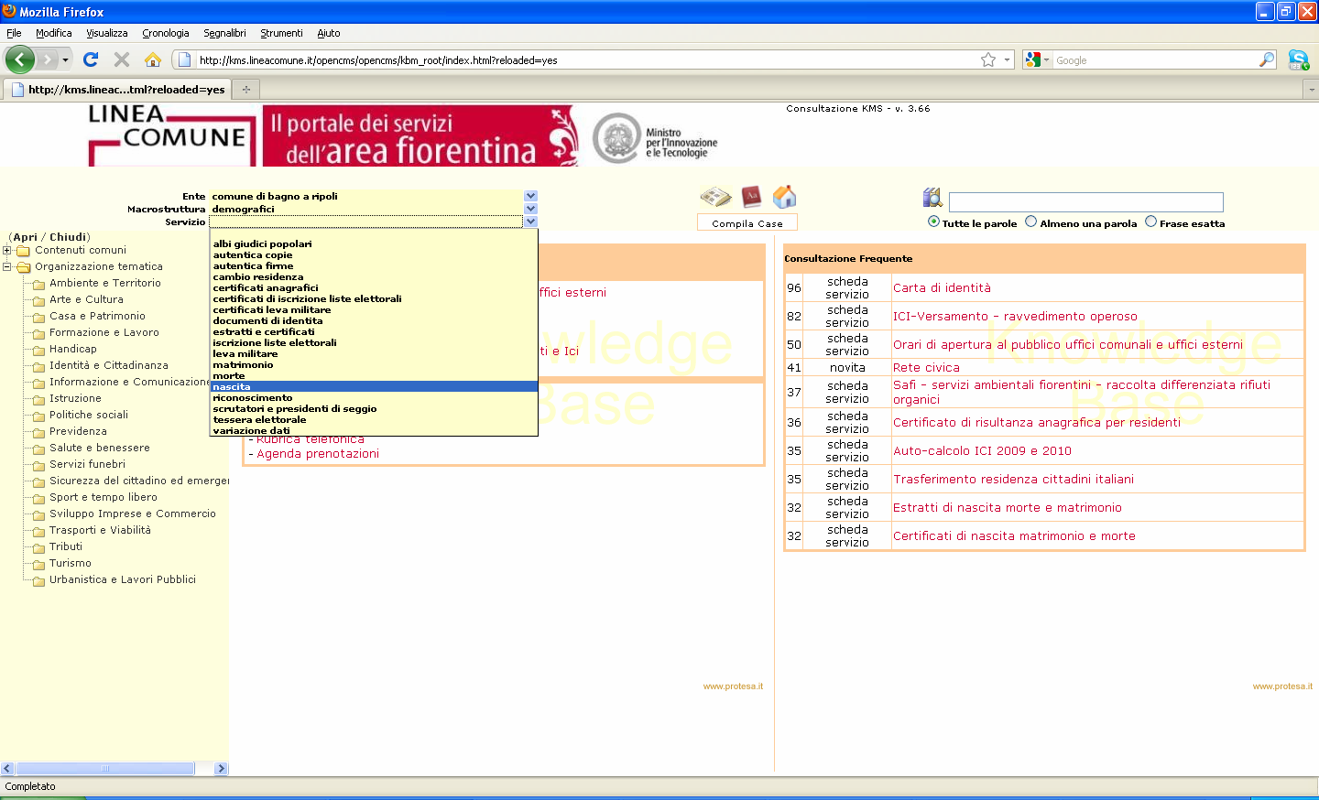This screenshot has height=800, width=1319.
Task: Select the kms.lineac...reloaded=yes browser tab
Action: (116, 90)
